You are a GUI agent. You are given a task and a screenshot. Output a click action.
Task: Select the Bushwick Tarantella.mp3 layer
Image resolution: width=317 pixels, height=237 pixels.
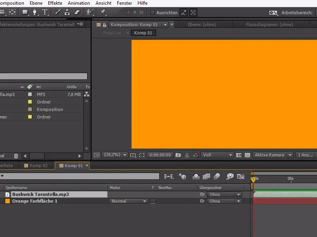tap(40, 194)
